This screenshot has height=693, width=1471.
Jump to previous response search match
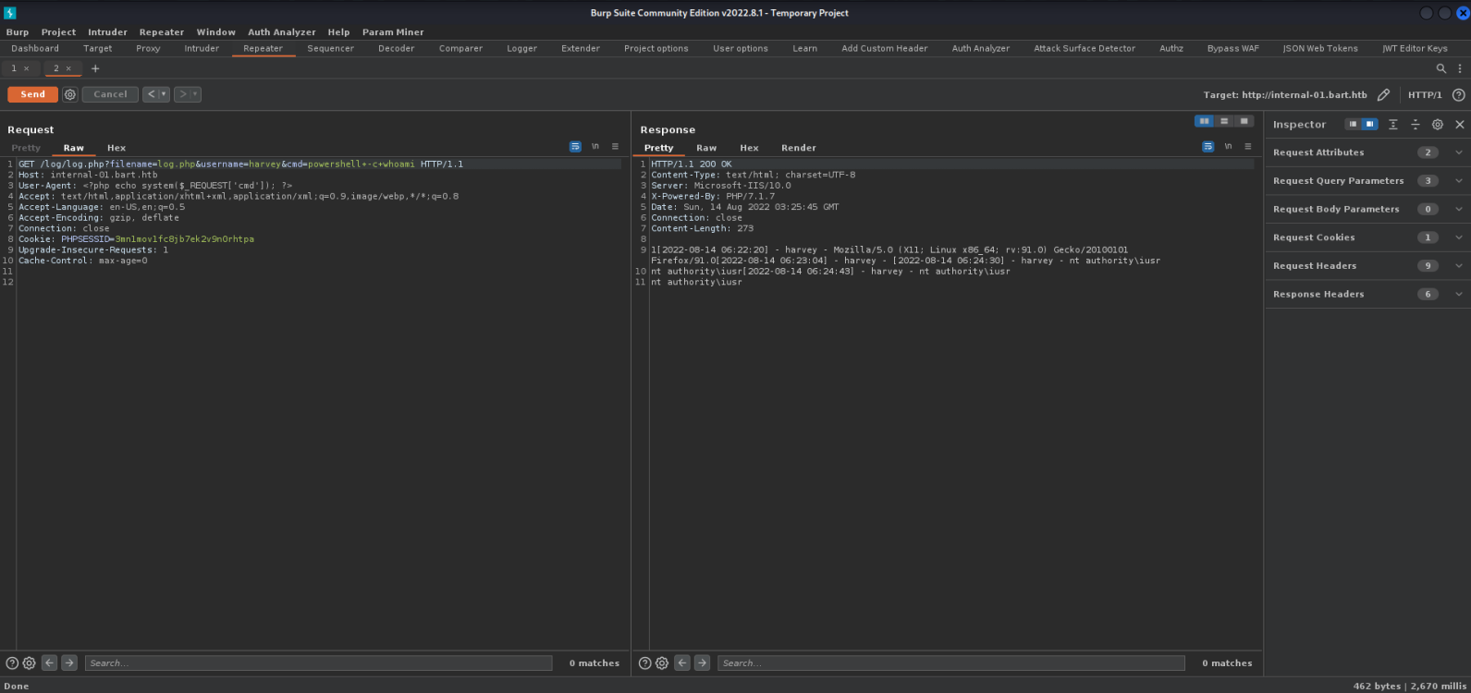(x=682, y=663)
